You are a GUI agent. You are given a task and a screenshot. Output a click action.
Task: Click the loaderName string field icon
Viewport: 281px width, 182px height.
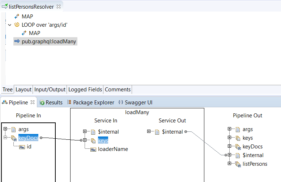(93, 149)
